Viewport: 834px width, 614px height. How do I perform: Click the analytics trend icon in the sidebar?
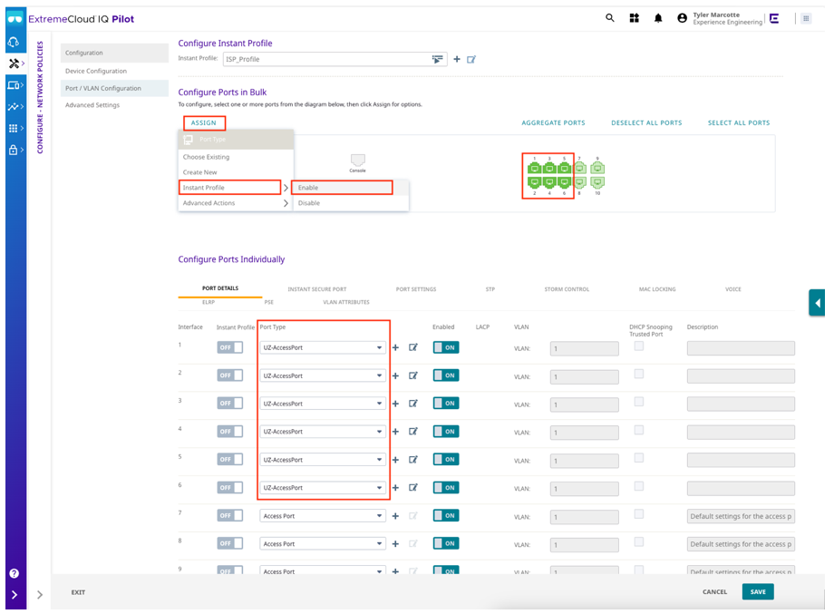pyautogui.click(x=12, y=107)
